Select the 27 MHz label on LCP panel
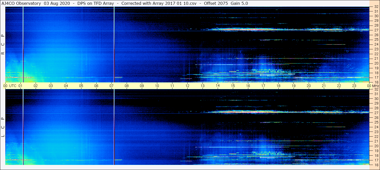 click(376, 113)
